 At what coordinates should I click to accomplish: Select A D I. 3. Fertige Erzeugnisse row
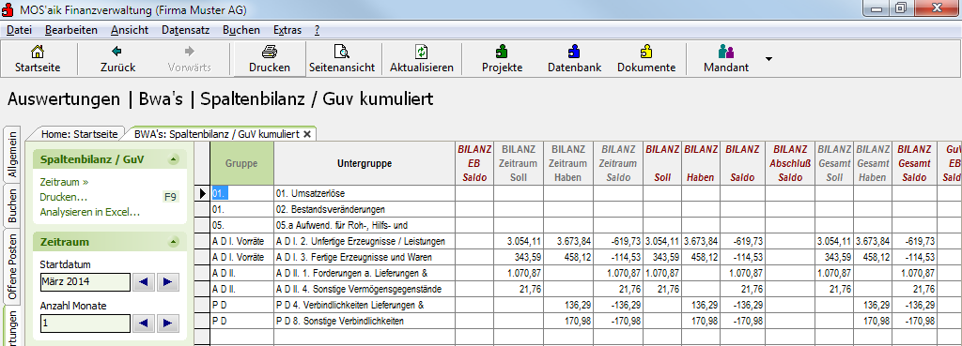coord(365,257)
